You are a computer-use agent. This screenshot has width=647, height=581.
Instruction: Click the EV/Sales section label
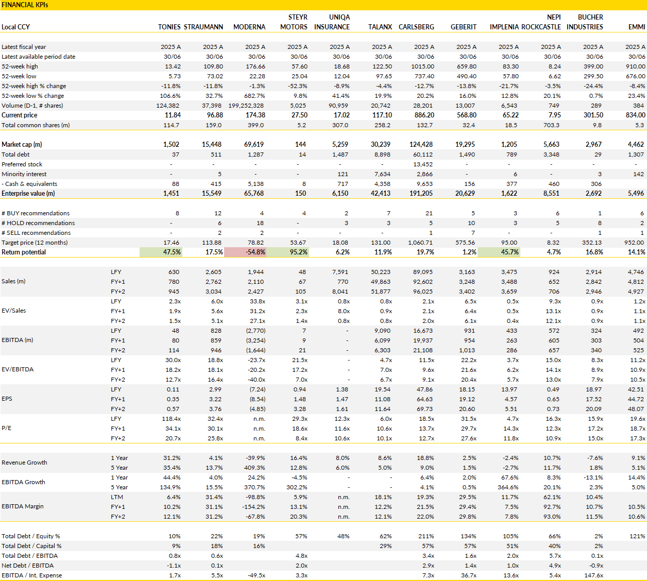(x=14, y=311)
